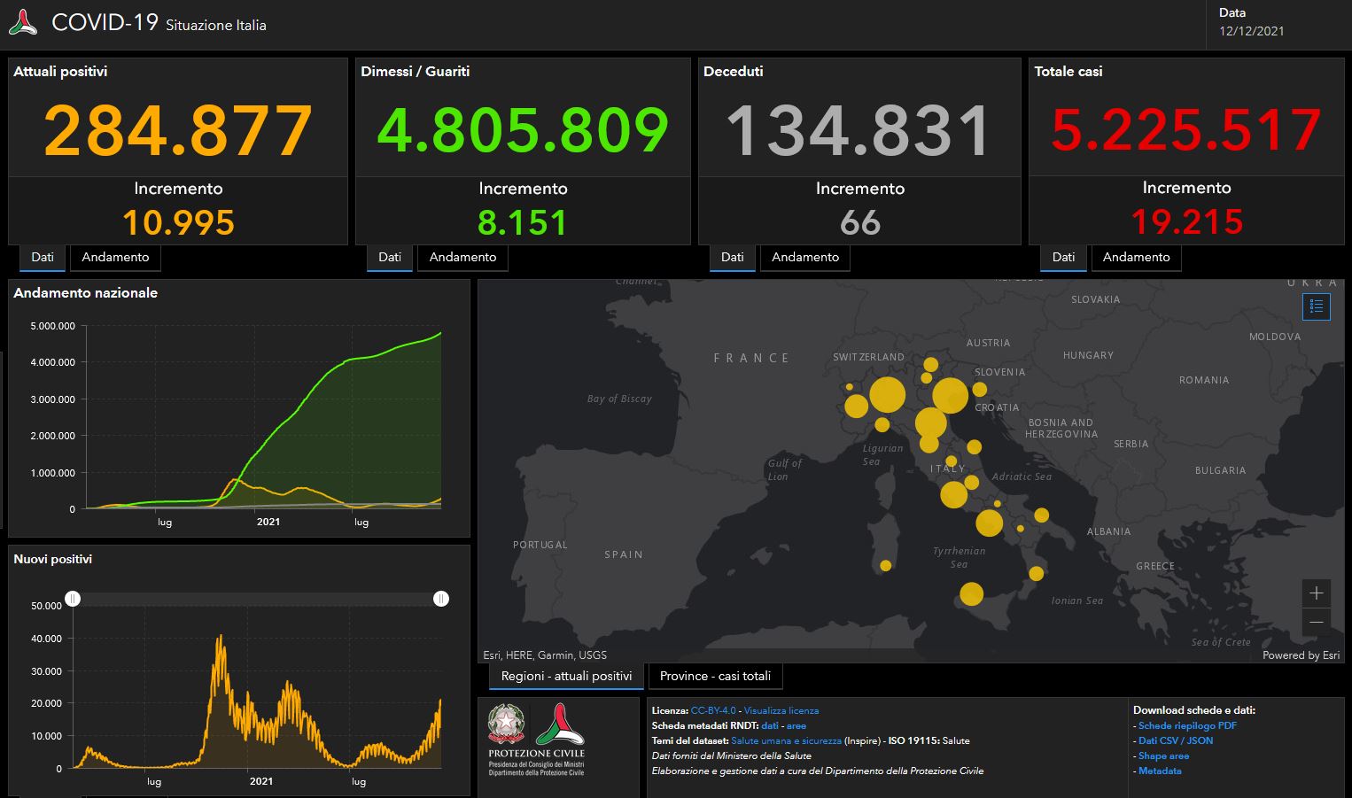Click the Italian Republic emblem logo
Image resolution: width=1352 pixels, height=798 pixels.
point(506,724)
